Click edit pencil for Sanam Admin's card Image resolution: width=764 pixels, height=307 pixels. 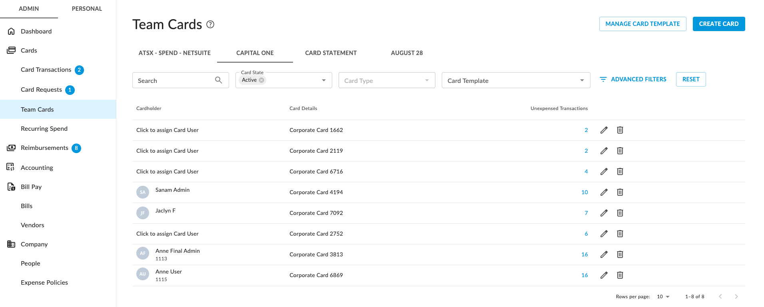click(604, 192)
